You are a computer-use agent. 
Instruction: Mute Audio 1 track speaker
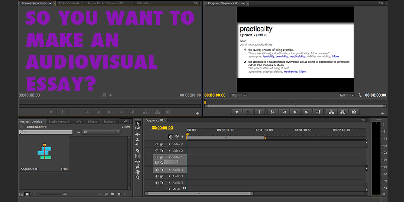(156, 170)
